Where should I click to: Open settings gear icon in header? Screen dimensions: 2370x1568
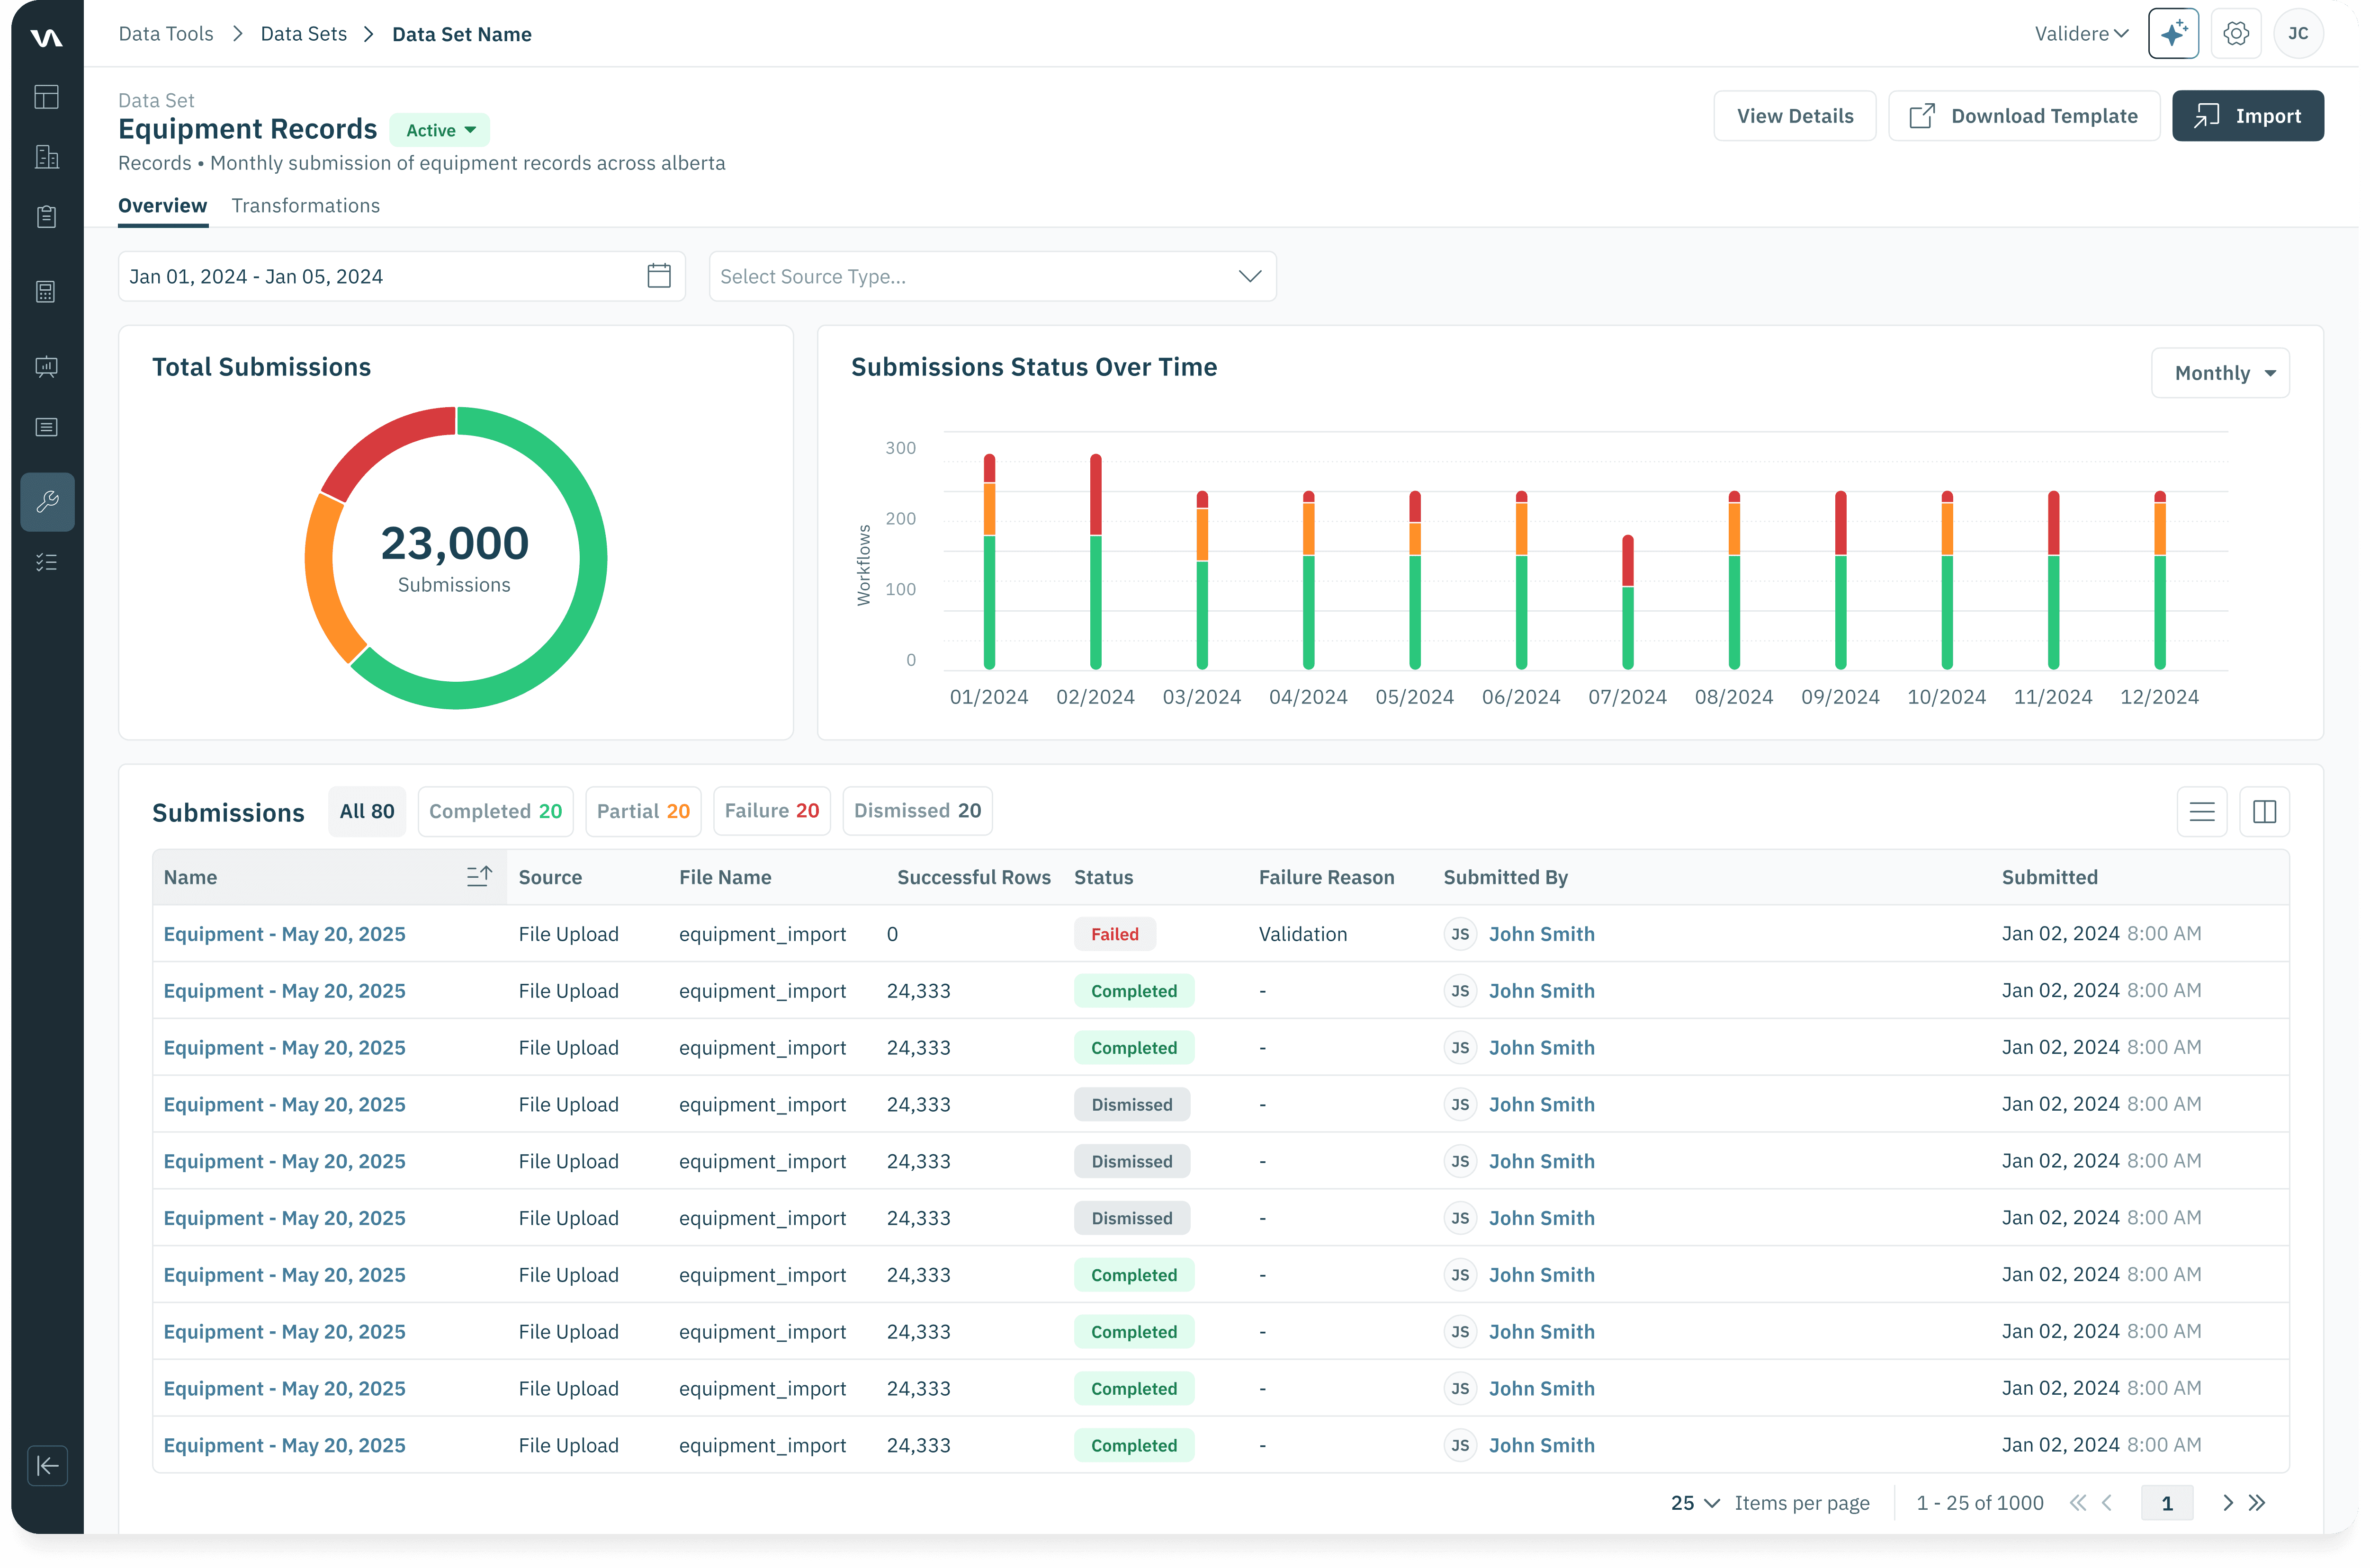coord(2236,34)
